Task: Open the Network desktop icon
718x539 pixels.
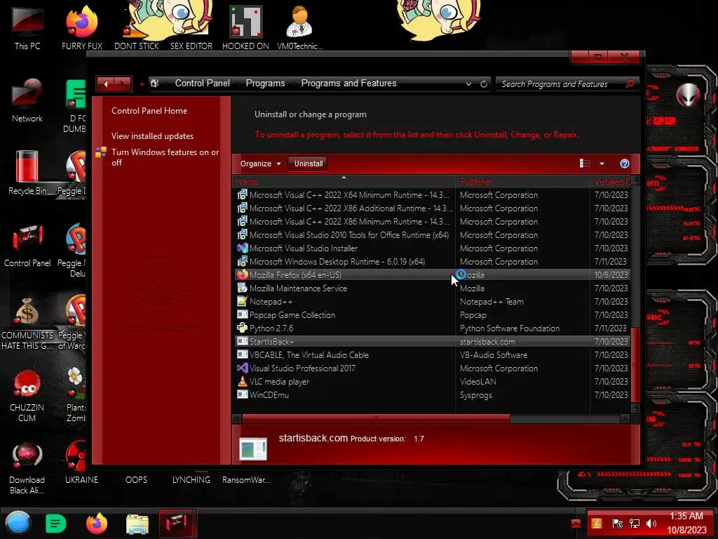Action: [27, 101]
